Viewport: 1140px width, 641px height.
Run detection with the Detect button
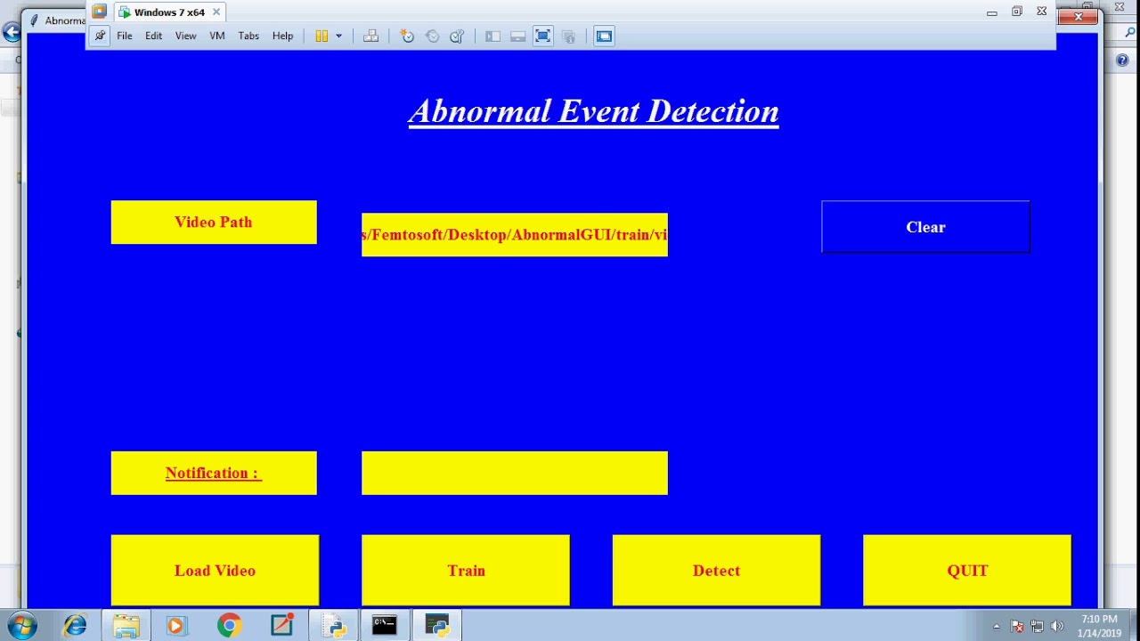point(716,571)
